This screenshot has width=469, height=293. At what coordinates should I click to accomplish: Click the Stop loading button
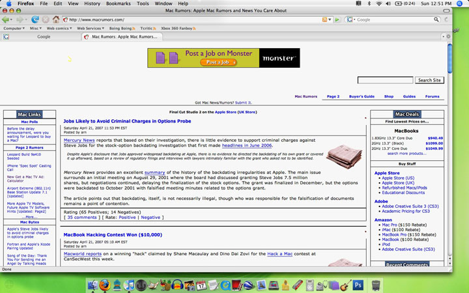(45, 20)
